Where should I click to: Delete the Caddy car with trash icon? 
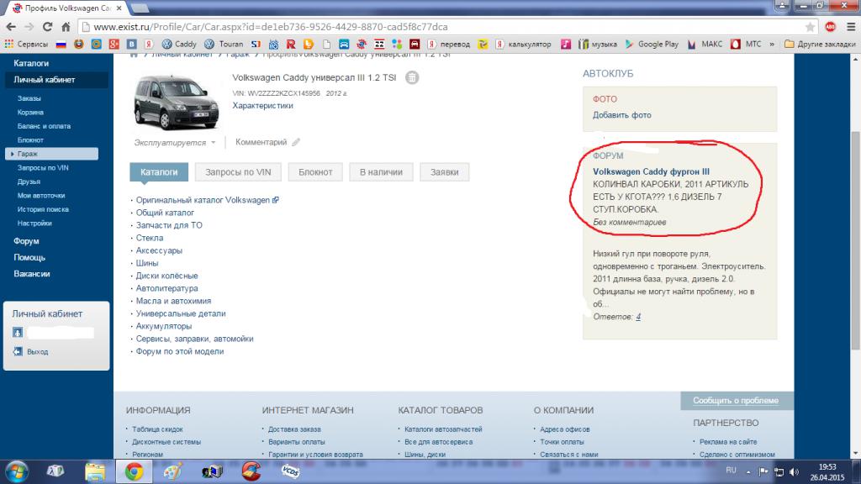tap(412, 77)
